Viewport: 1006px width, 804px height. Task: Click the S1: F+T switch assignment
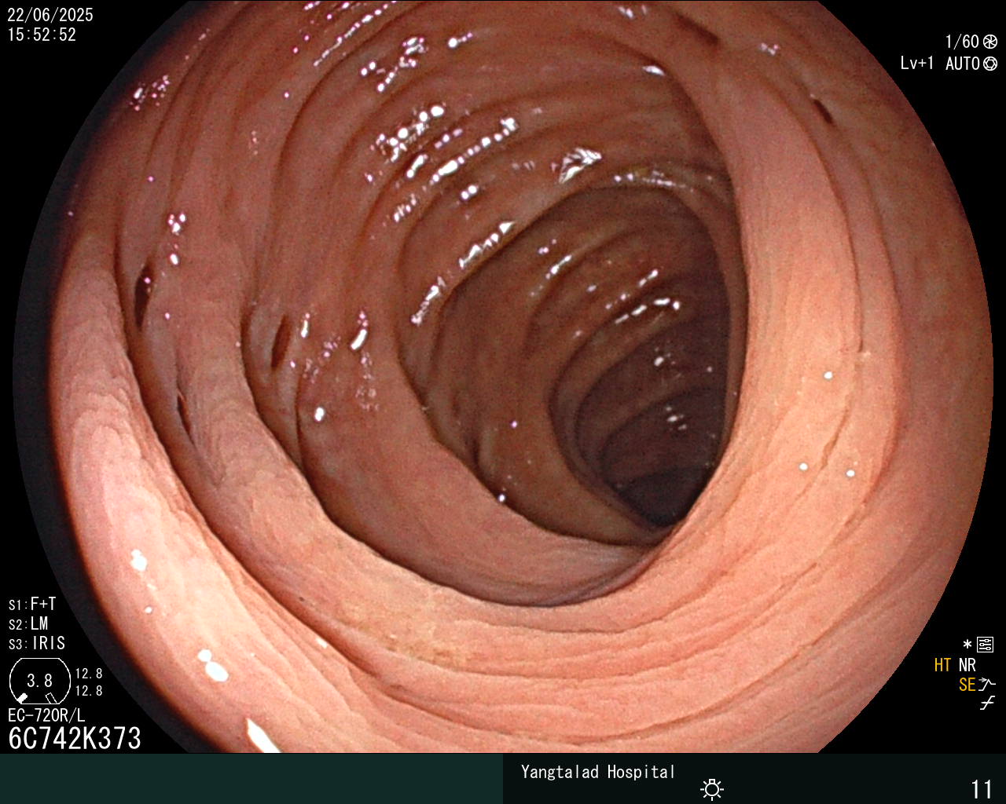pyautogui.click(x=32, y=604)
